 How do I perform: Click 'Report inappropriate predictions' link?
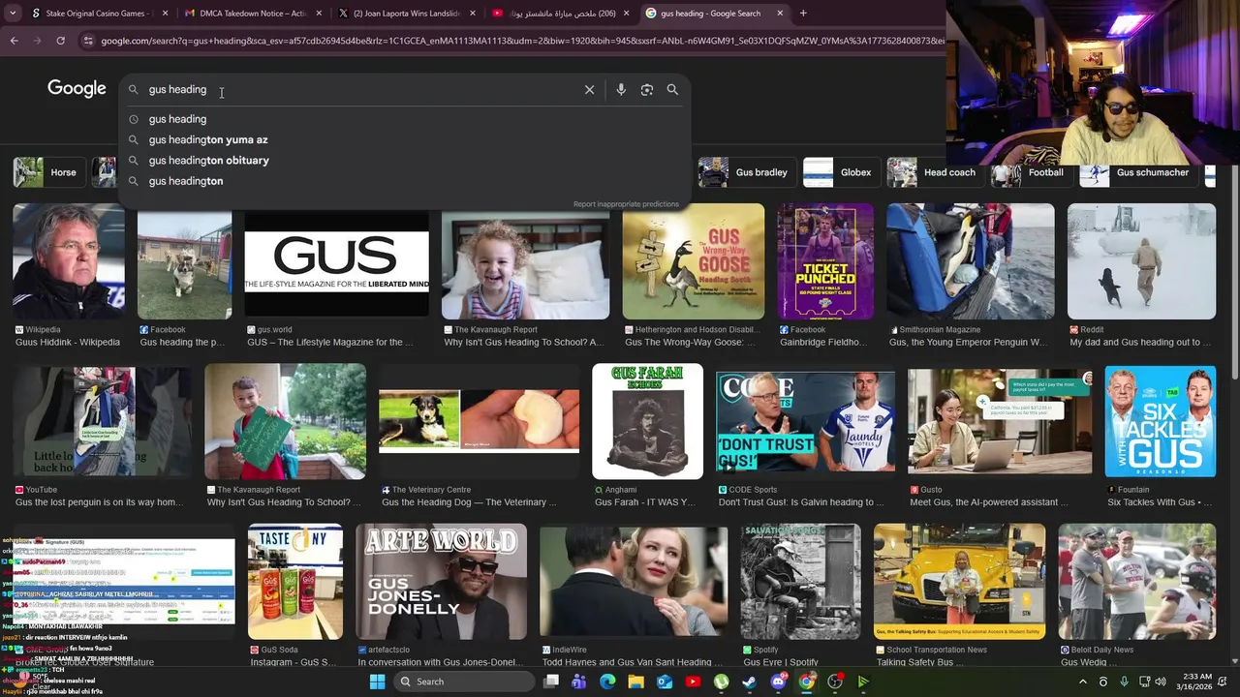point(626,204)
